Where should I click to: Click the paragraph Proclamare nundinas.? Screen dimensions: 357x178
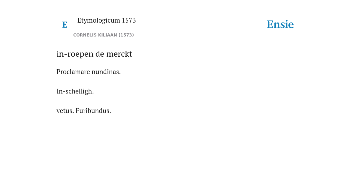coord(89,72)
